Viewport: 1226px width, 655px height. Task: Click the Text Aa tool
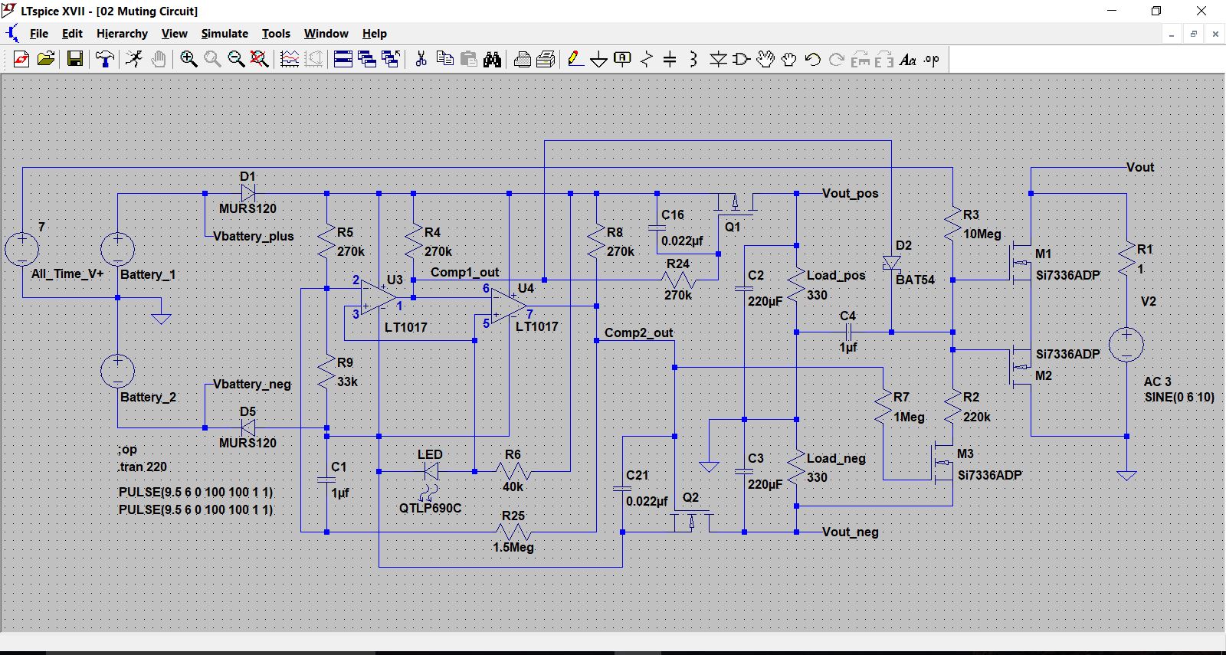[x=908, y=59]
